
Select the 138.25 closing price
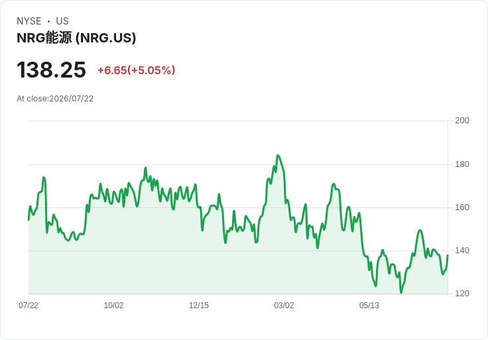[x=51, y=70]
